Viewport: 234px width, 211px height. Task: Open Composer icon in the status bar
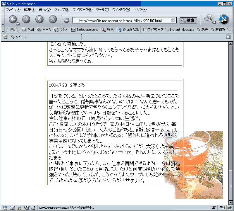(27, 207)
